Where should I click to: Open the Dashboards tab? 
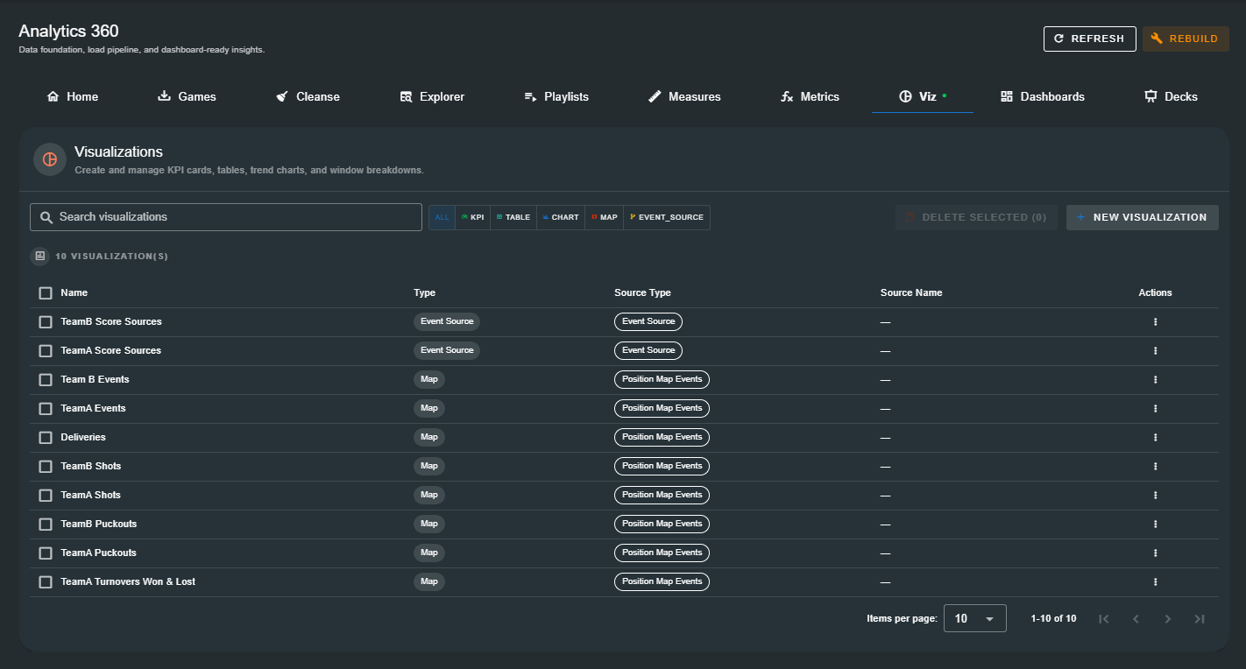1043,96
